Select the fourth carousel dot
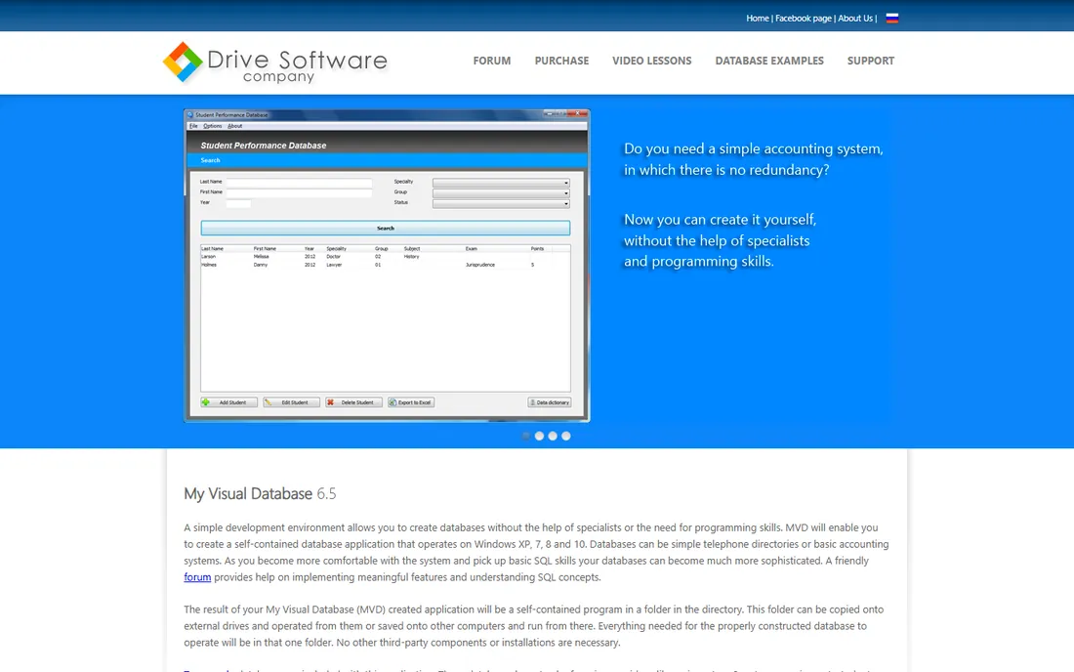The height and width of the screenshot is (672, 1074). [565, 436]
